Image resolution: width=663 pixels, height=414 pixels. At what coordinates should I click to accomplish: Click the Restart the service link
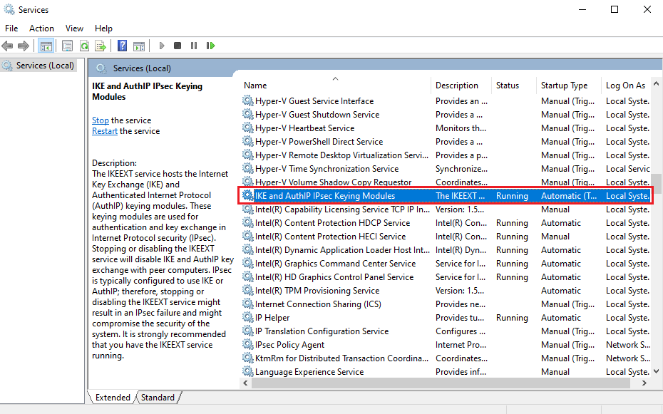point(105,131)
